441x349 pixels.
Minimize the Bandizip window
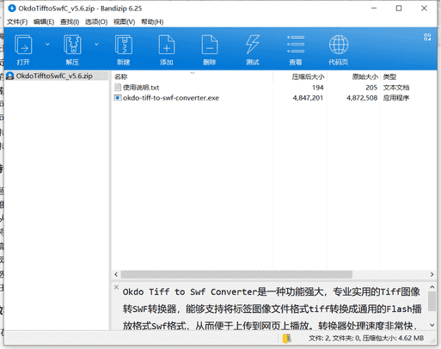click(374, 9)
